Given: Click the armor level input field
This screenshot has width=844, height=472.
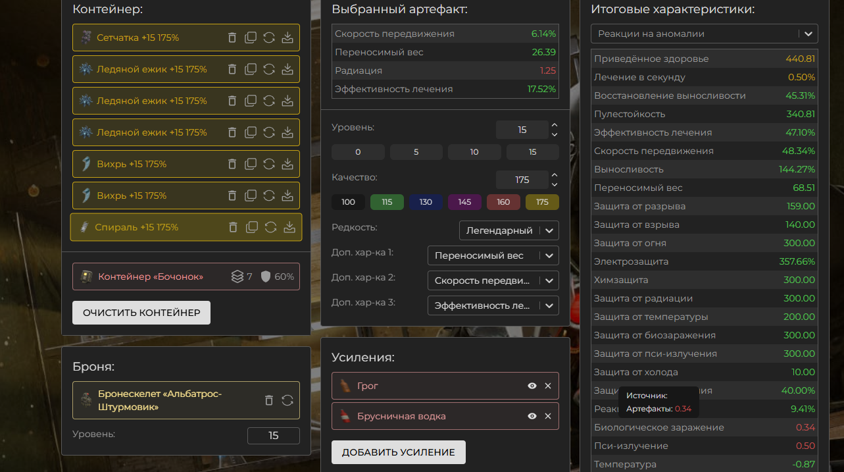Looking at the screenshot, I should 273,436.
